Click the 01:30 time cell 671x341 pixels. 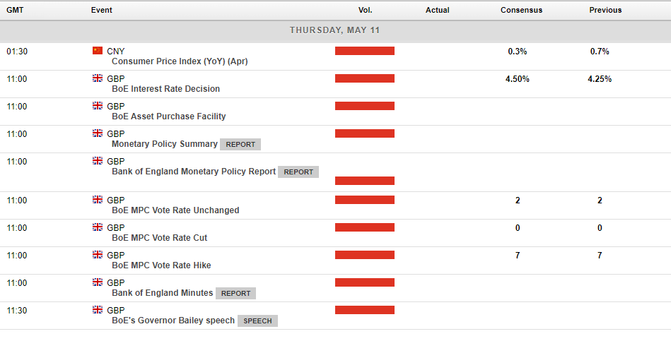click(x=17, y=52)
